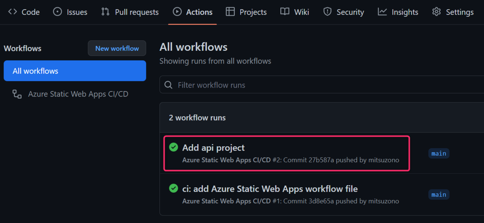Open the Pull requests tab
Screen dimensions: 484x223
click(130, 12)
